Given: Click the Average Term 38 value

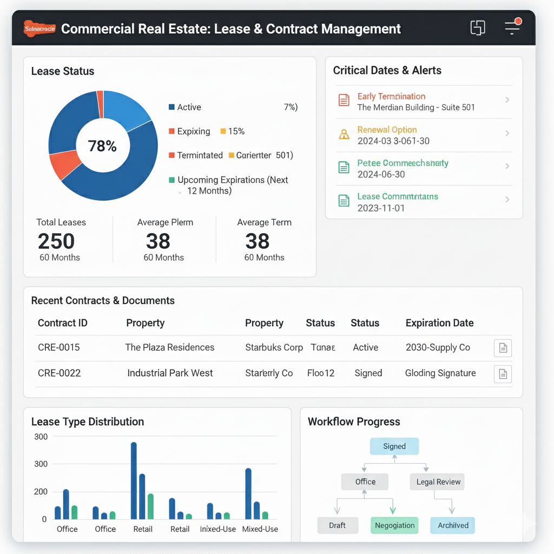Looking at the screenshot, I should (x=257, y=241).
